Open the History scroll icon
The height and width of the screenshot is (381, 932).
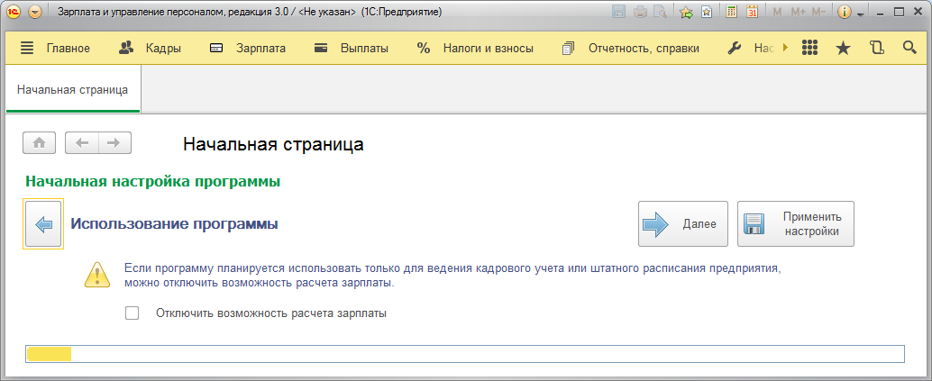tap(876, 48)
